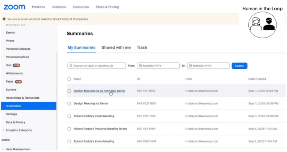Open Settings in sidebar
Screen dimensions: 287x152
[11, 114]
